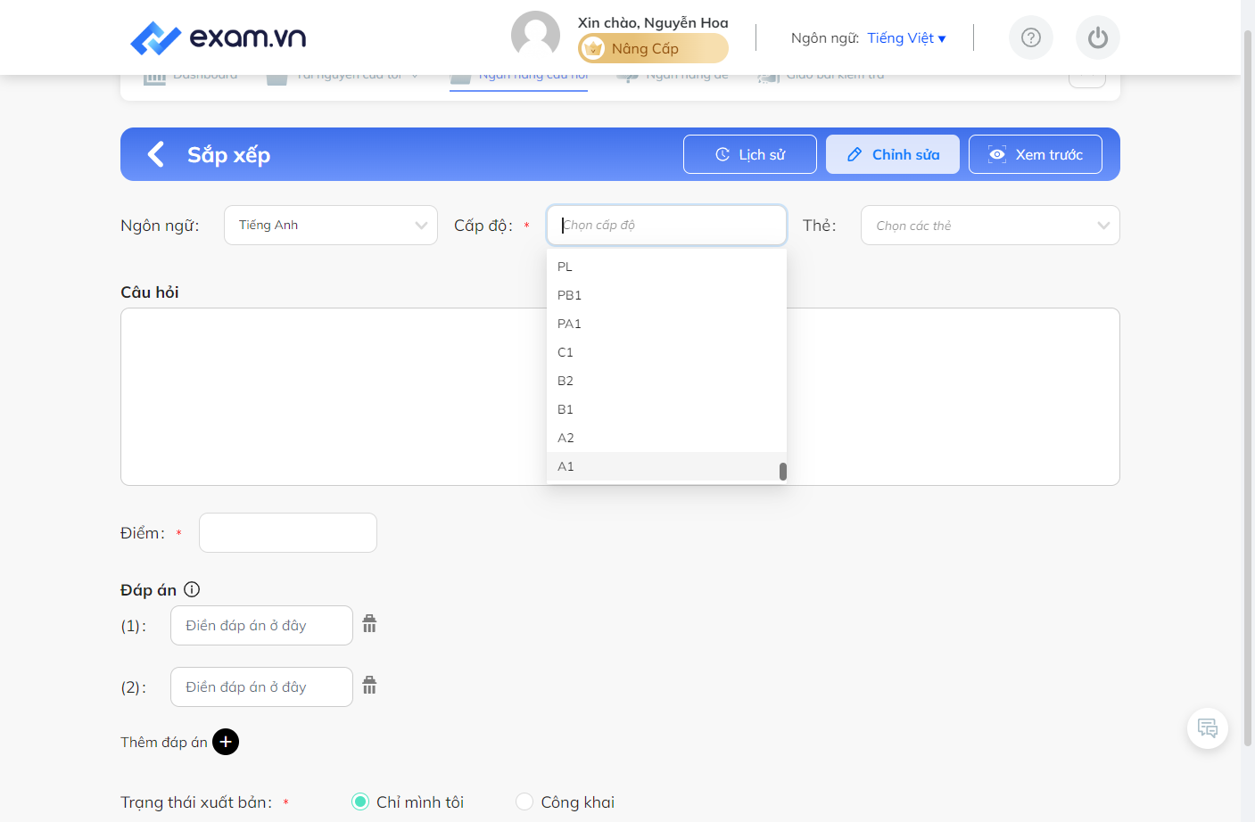Click the exam.vn logo

pos(218,37)
